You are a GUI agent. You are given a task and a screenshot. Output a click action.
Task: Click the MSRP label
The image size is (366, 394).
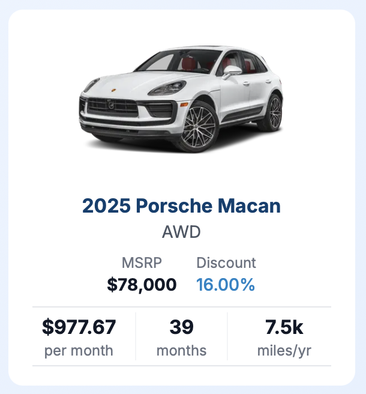click(142, 263)
